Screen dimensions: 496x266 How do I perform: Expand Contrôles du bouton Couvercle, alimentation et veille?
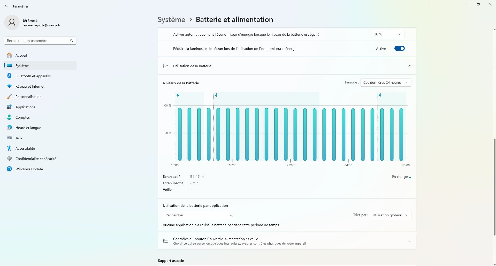[410, 241]
